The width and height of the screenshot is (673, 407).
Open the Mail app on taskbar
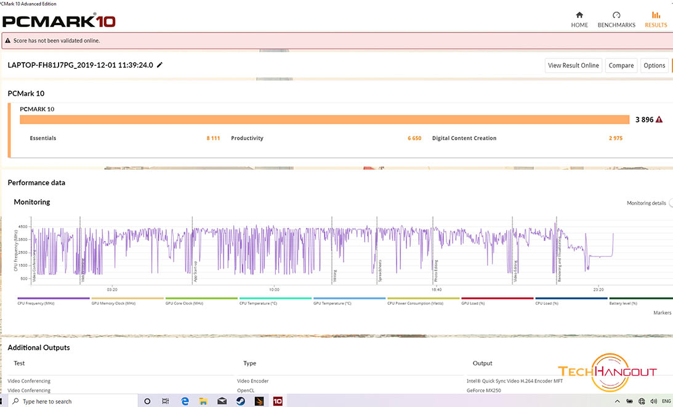click(222, 401)
